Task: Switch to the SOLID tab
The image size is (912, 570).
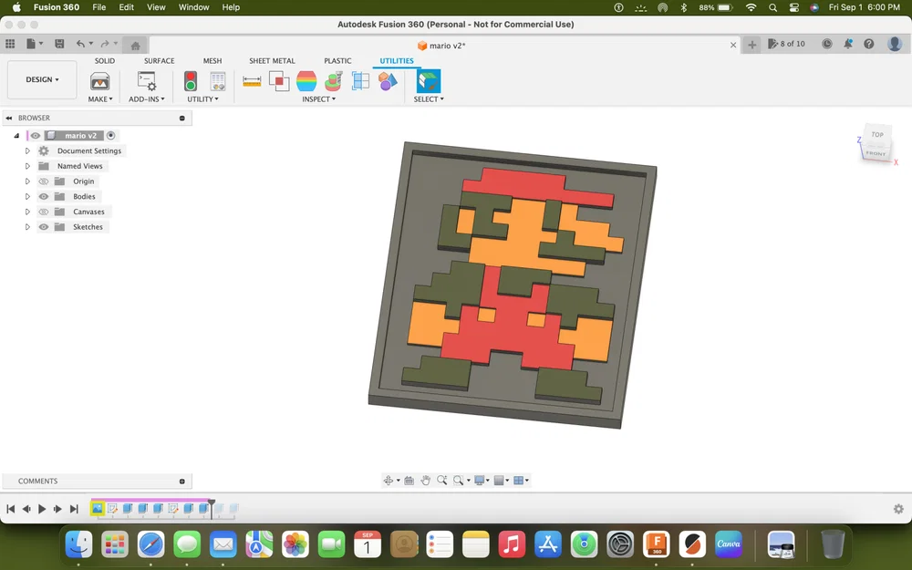Action: (x=105, y=60)
